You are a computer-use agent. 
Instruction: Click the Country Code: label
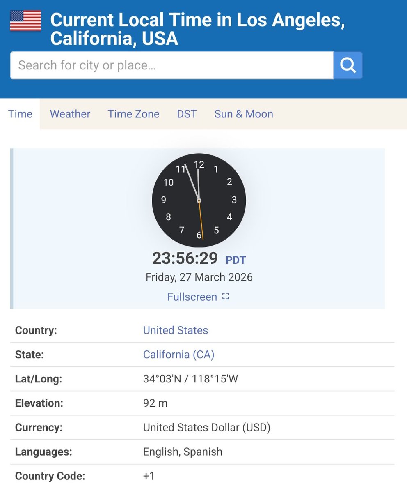tap(50, 476)
